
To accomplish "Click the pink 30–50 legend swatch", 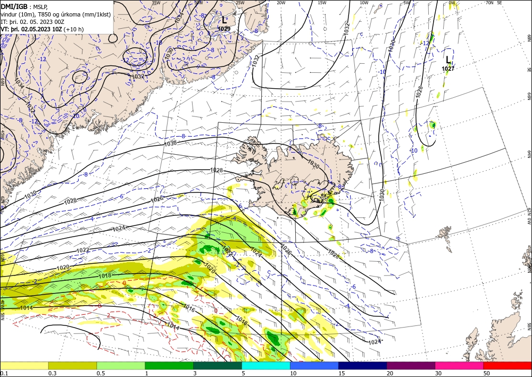I will pyautogui.click(x=460, y=365).
